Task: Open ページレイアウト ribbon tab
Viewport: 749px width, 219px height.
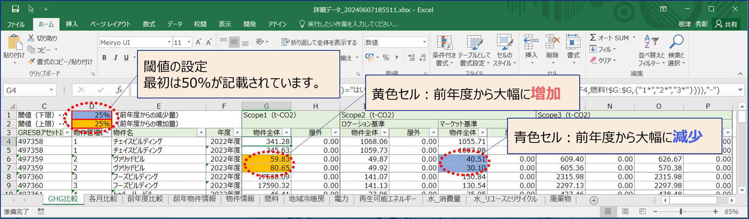Action: [x=110, y=24]
